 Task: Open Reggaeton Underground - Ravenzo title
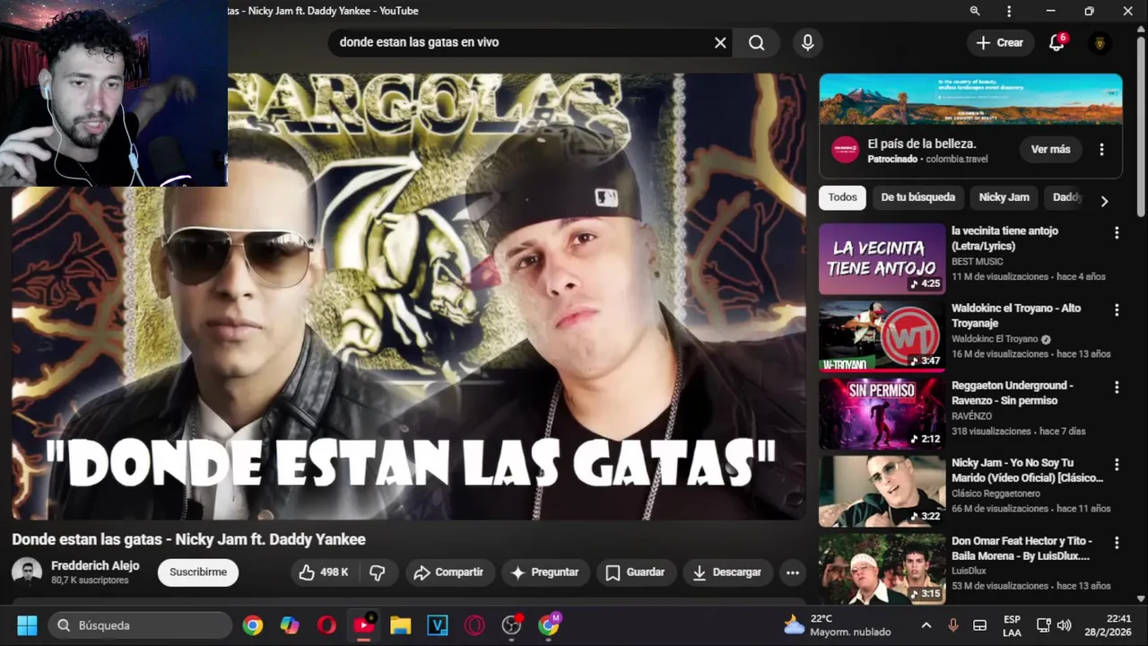(1013, 393)
